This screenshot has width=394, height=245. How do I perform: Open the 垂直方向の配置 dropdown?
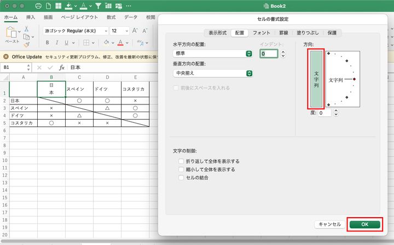pos(212,73)
